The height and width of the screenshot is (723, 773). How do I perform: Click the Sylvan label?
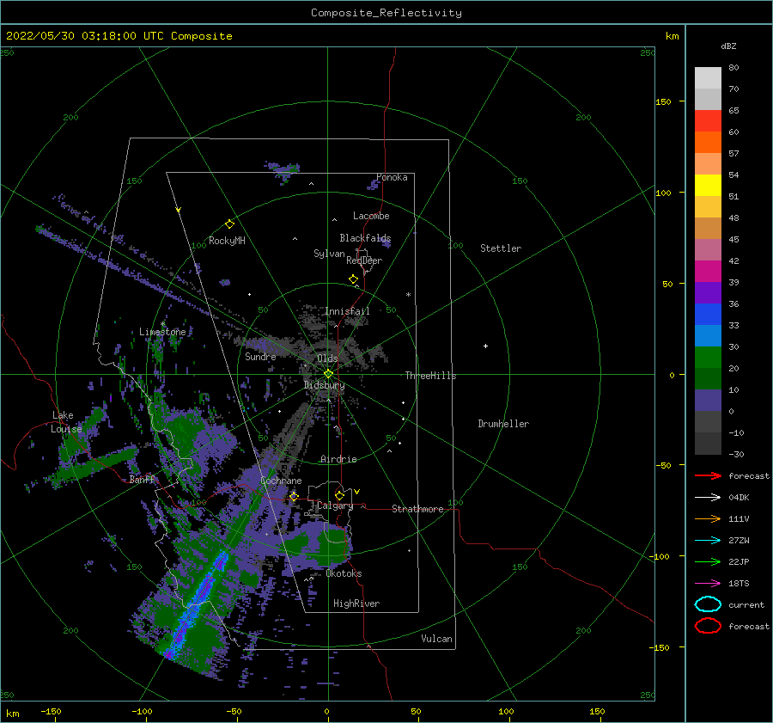[x=329, y=254]
